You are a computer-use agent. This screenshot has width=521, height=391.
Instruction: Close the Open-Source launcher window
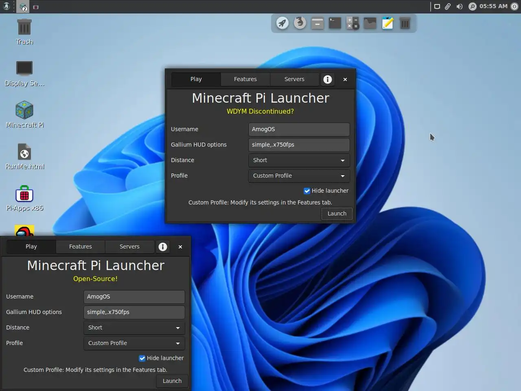click(x=180, y=247)
